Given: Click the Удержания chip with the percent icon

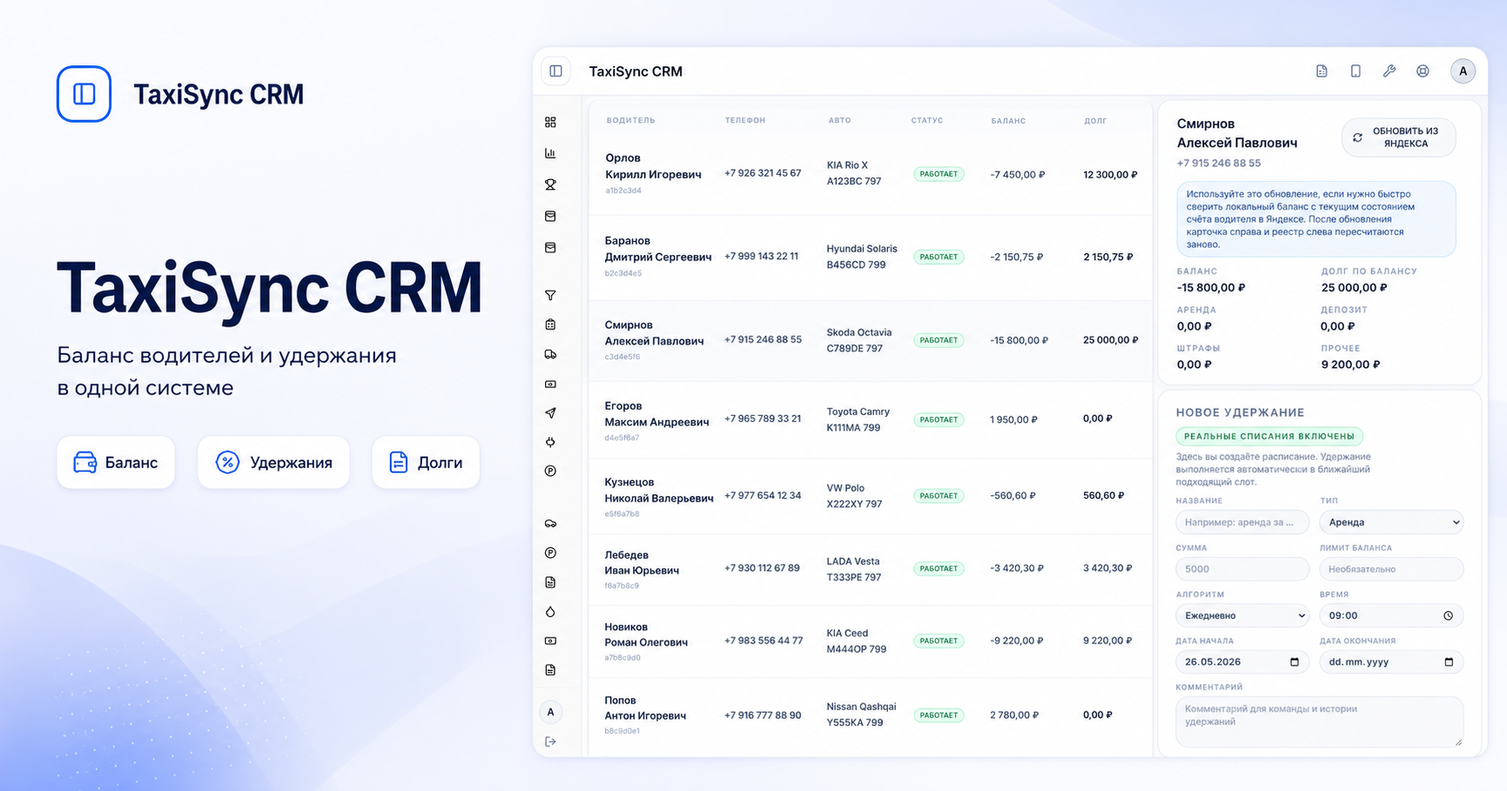Looking at the screenshot, I should 273,462.
